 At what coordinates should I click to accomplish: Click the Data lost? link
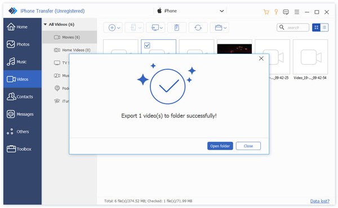319,201
